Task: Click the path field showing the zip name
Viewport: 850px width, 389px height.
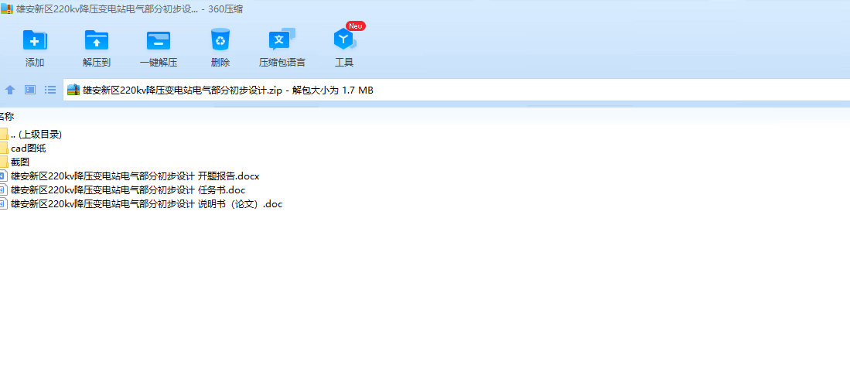Action: [456, 90]
